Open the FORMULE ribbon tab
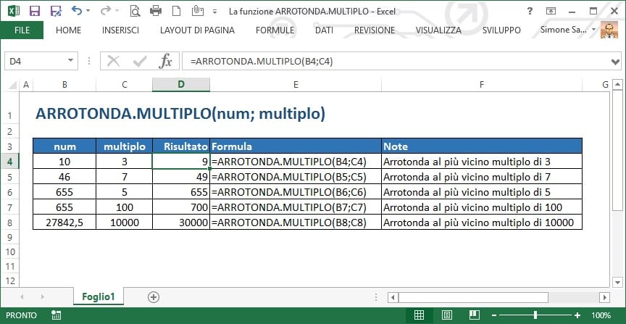 point(275,30)
